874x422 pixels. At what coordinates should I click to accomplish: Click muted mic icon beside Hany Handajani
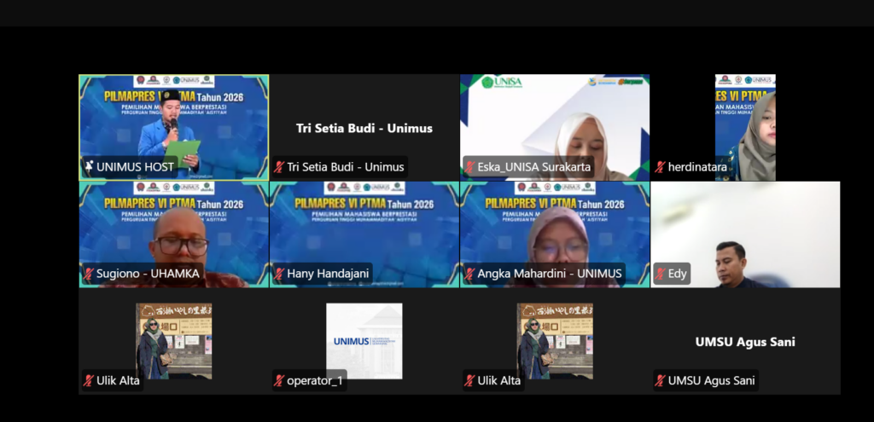(279, 274)
